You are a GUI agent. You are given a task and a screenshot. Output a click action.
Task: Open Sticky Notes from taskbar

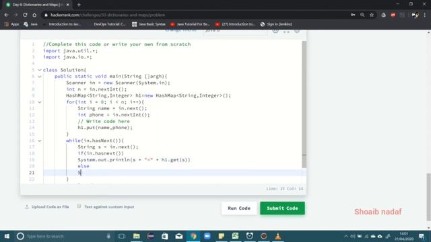(x=222, y=236)
